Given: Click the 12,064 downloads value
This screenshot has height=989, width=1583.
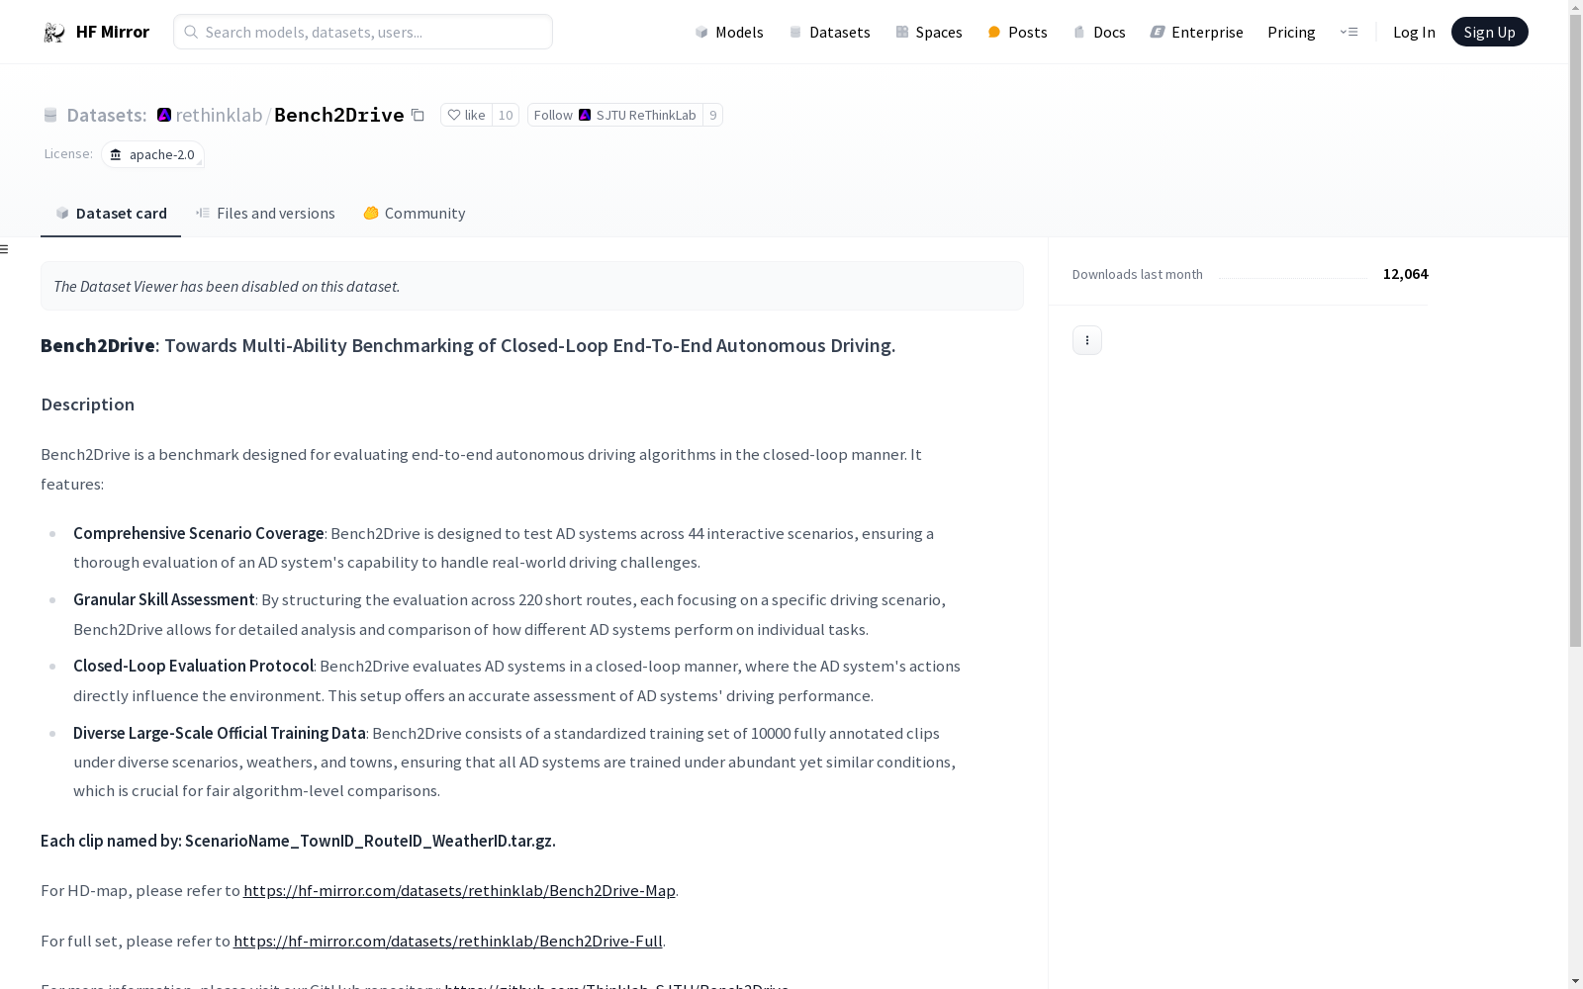Looking at the screenshot, I should (x=1405, y=274).
